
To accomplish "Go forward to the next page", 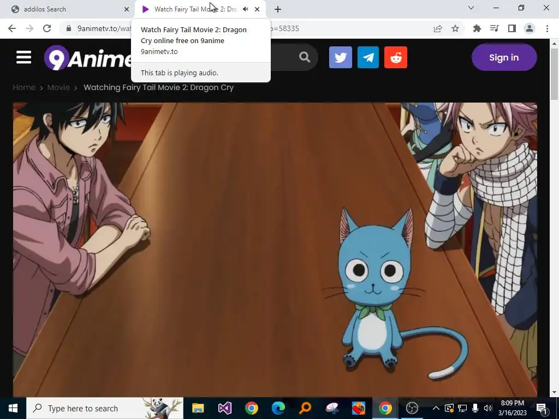I will [x=29, y=28].
